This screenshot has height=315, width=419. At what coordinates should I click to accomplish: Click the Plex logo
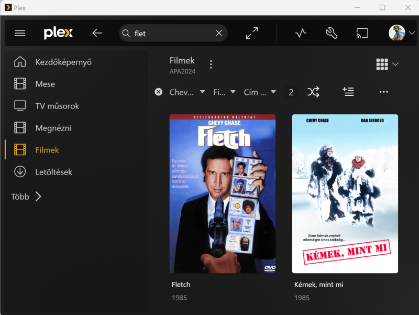tap(58, 33)
